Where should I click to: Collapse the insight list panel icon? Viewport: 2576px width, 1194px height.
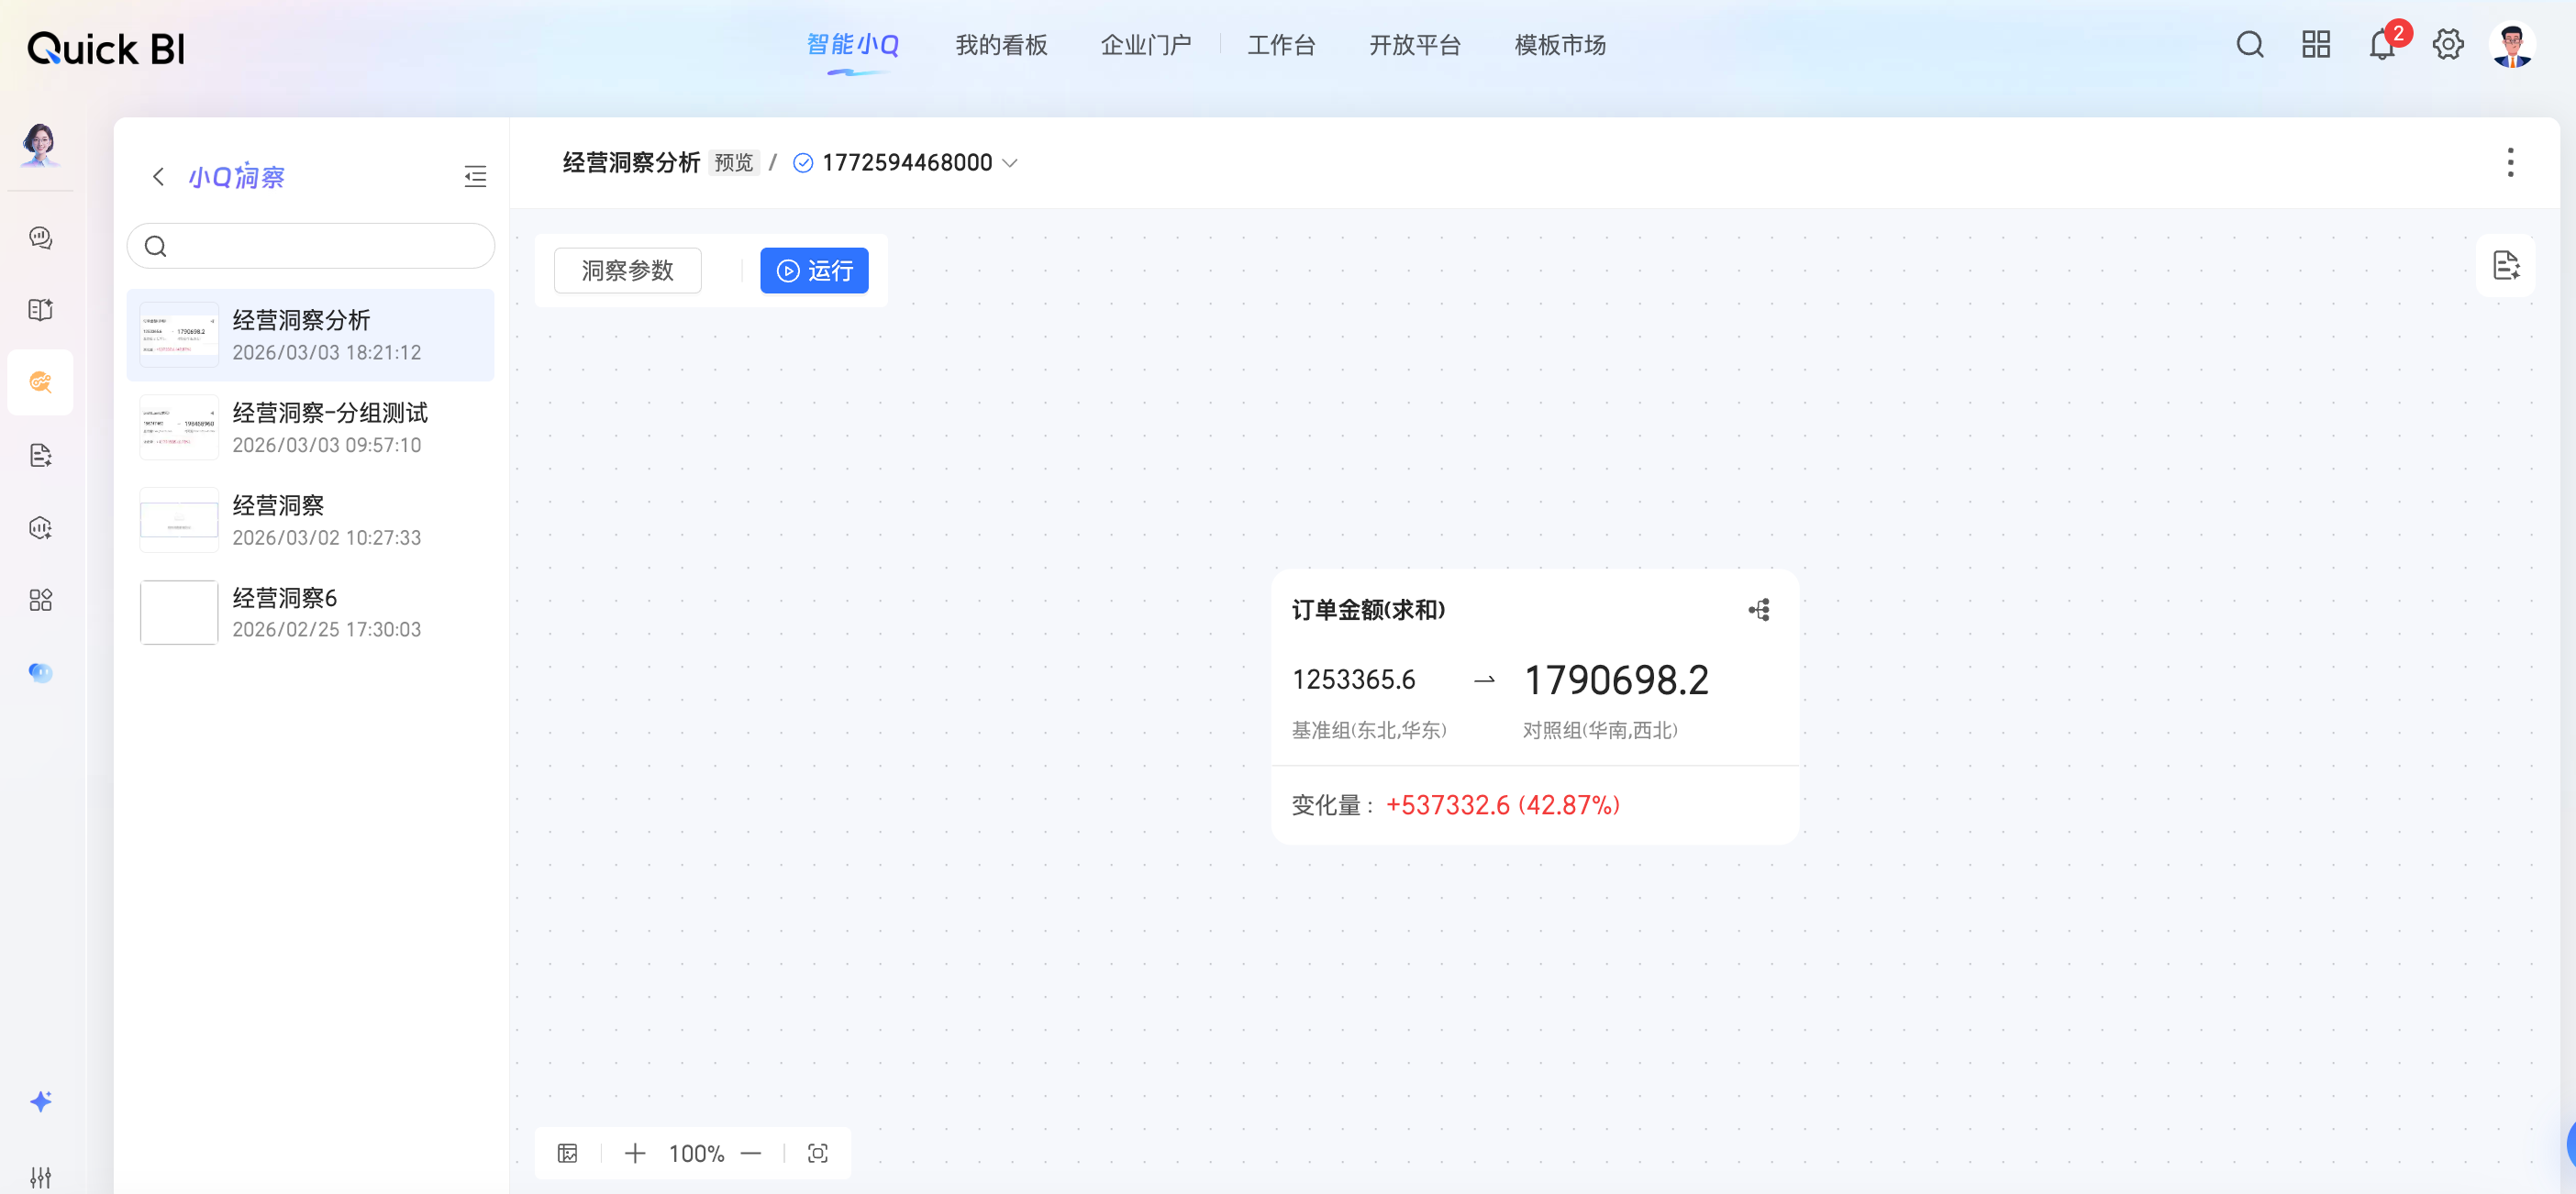pos(475,177)
